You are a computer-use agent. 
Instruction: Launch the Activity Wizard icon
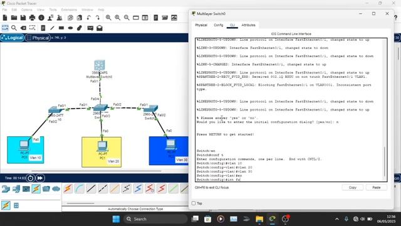(x=60, y=18)
